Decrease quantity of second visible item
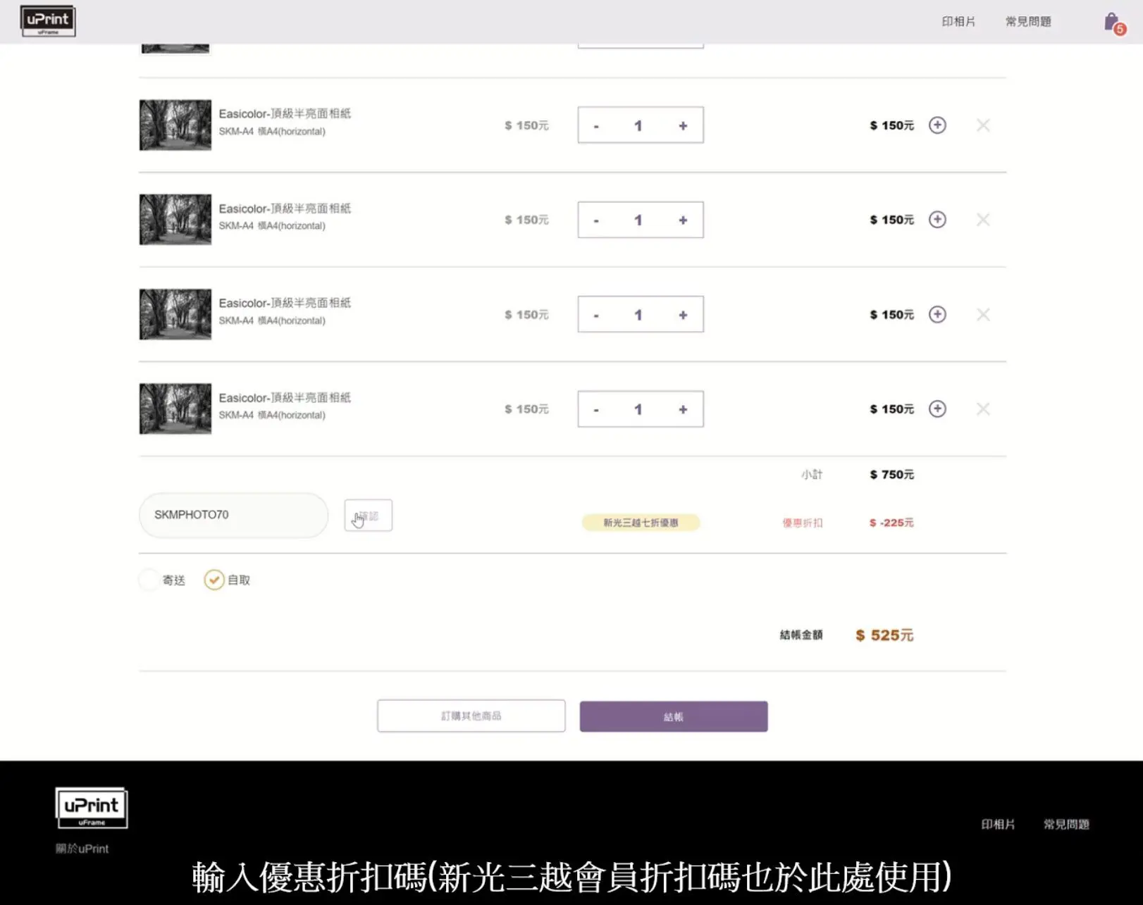Image resolution: width=1143 pixels, height=905 pixels. (x=596, y=220)
